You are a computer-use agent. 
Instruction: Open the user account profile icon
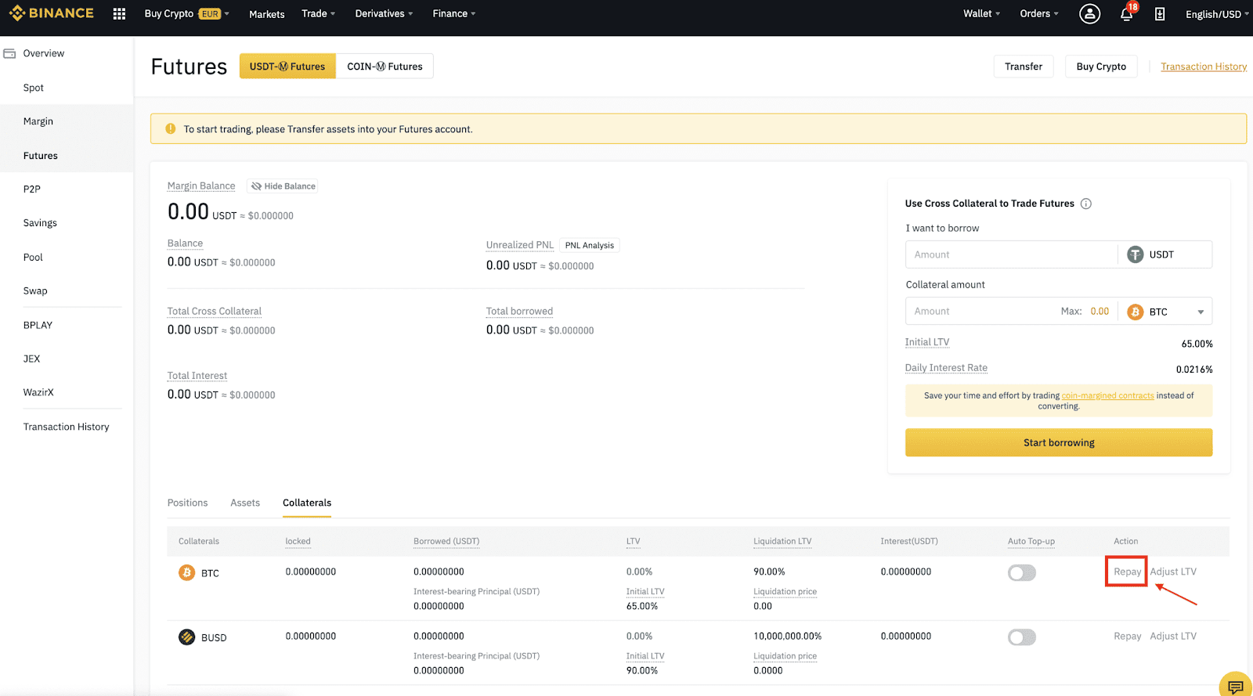point(1089,14)
